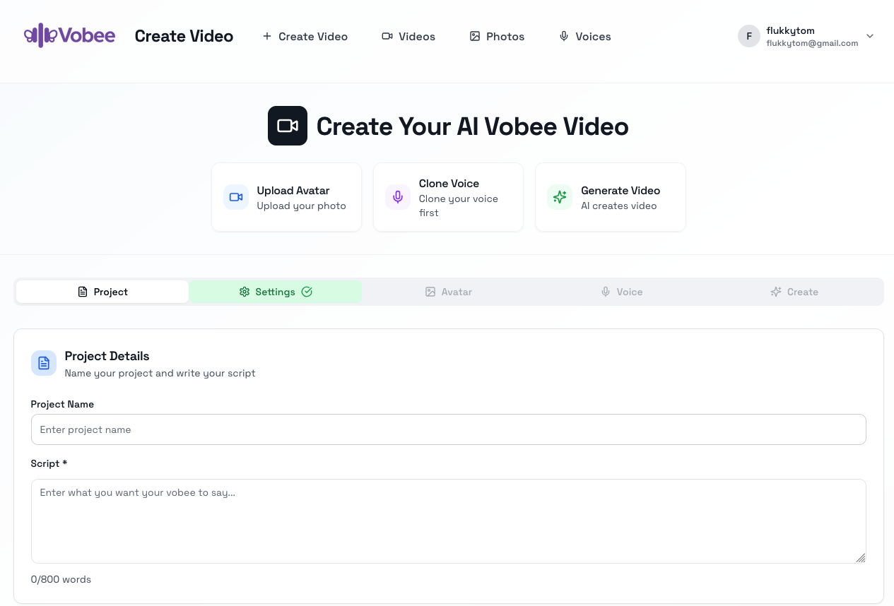Expand the user account dropdown chevron
894x606 pixels.
[x=870, y=36]
